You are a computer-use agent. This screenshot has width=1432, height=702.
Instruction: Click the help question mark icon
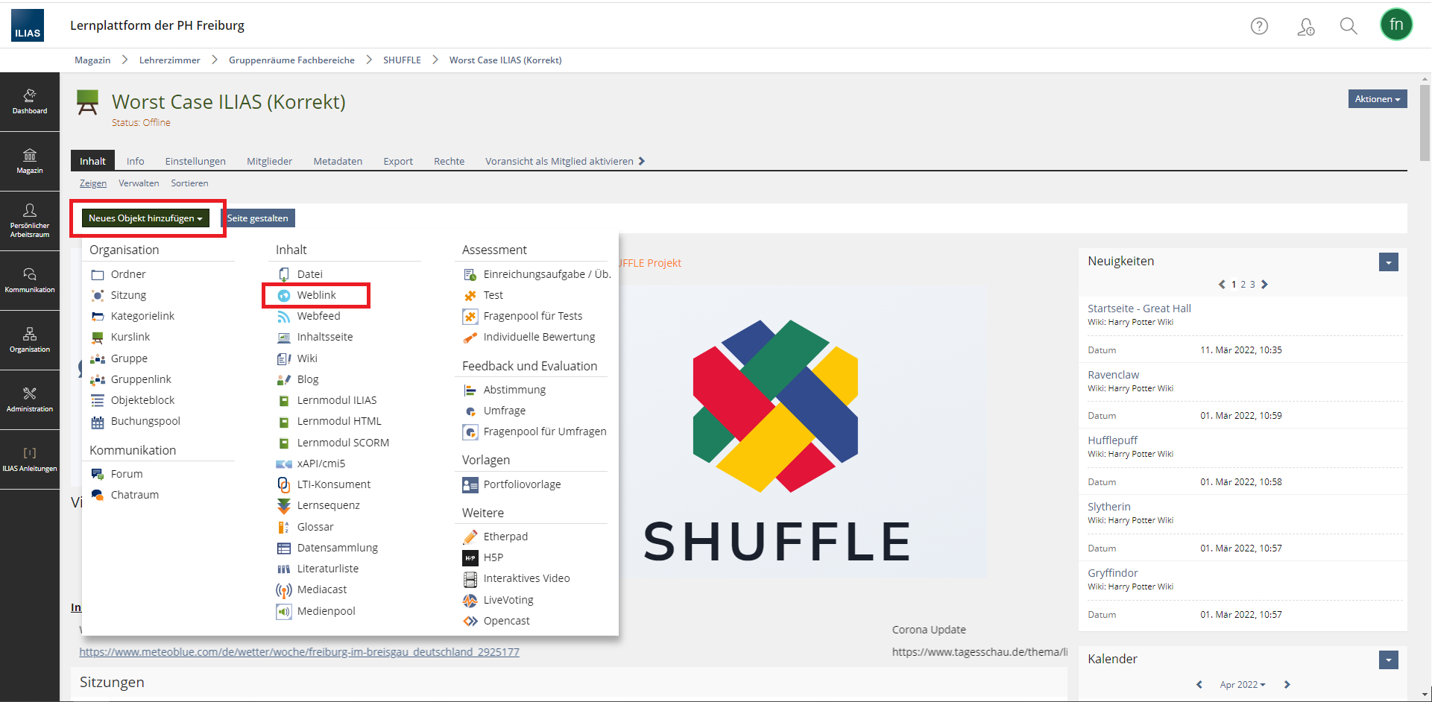(x=1259, y=26)
